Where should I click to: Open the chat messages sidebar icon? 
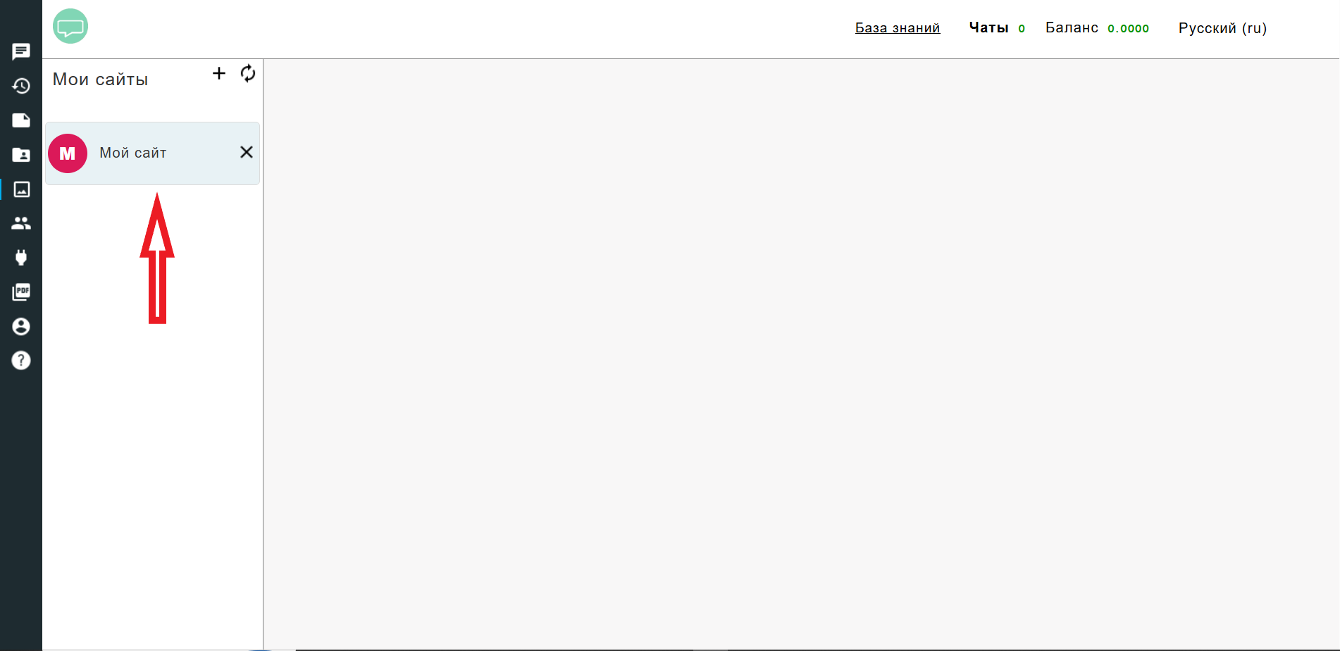[x=21, y=51]
